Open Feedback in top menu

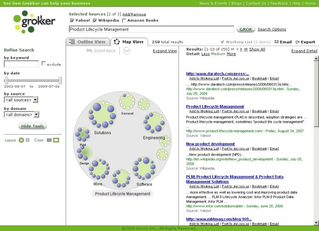pyautogui.click(x=279, y=3)
